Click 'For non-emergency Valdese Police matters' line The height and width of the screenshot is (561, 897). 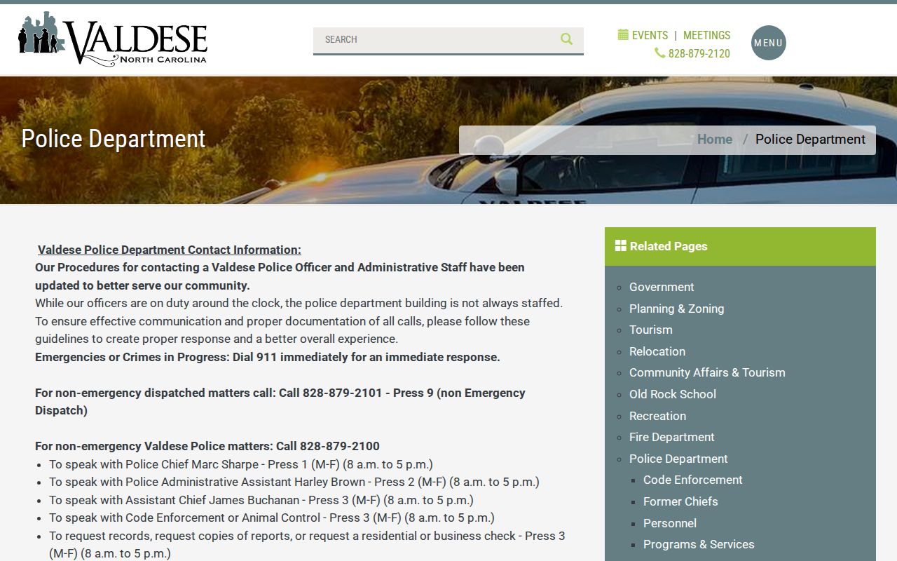coord(207,446)
